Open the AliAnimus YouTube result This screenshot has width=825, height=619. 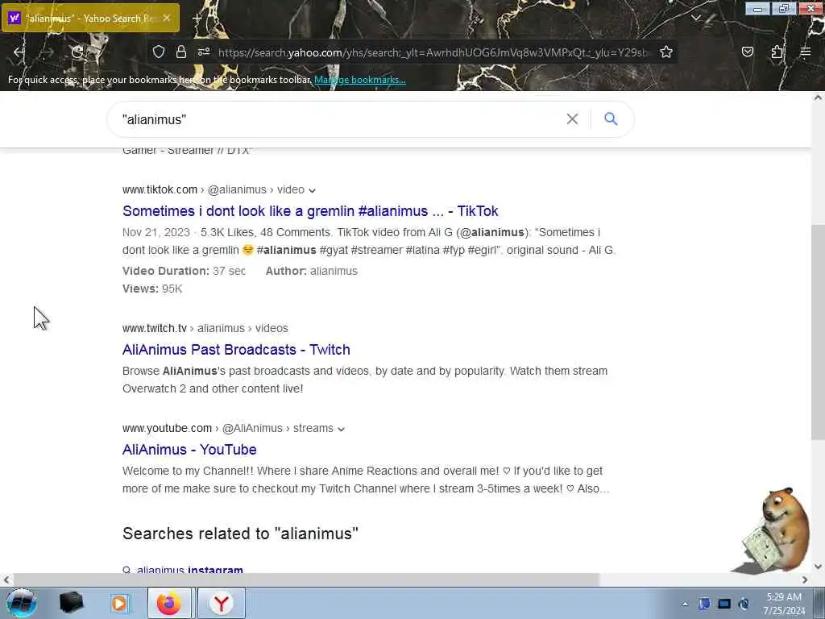pyautogui.click(x=189, y=450)
